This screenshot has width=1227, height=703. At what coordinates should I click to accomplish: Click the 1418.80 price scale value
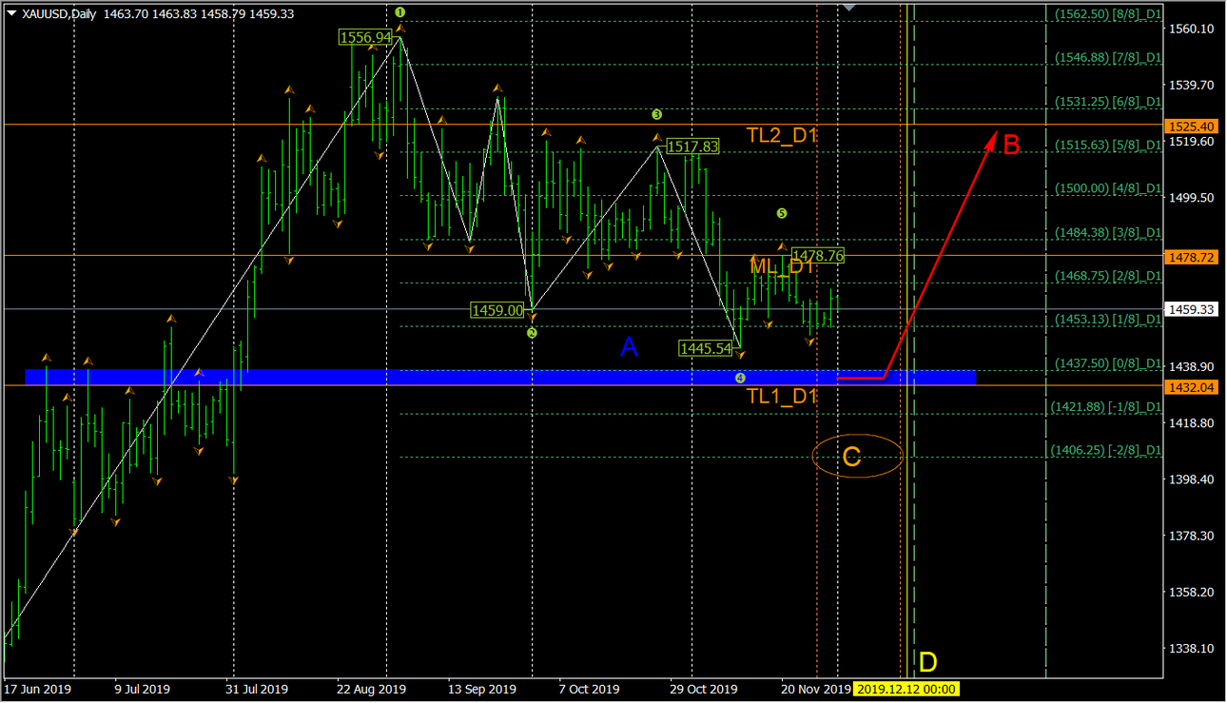(x=1193, y=422)
